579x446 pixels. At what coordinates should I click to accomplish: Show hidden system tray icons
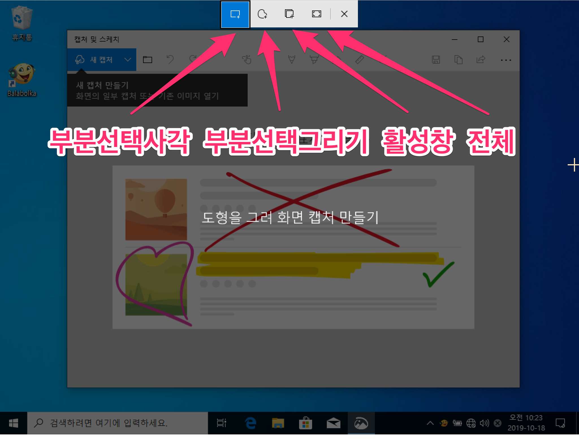[x=430, y=423]
